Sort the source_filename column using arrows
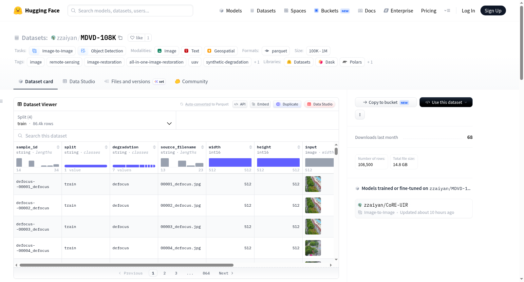The width and height of the screenshot is (524, 282). click(x=202, y=147)
